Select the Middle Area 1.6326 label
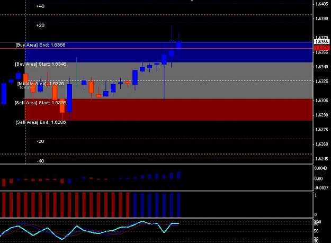331x243 pixels. (41, 84)
